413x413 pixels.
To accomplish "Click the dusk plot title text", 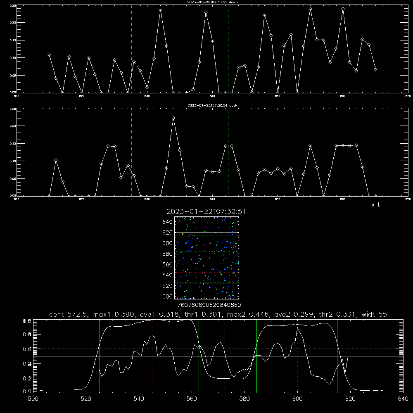I will [212, 105].
